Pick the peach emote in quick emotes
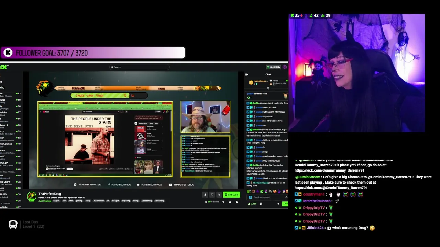Image resolution: width=440 pixels, height=247 pixels. (x=275, y=191)
